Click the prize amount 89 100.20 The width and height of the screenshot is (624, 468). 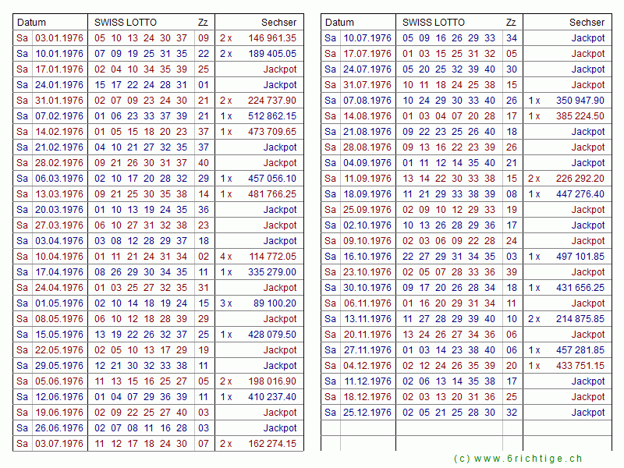click(272, 303)
